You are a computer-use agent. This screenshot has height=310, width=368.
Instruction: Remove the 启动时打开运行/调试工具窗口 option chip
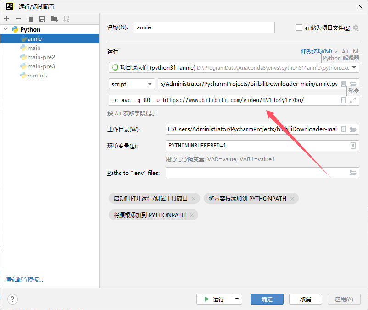click(194, 199)
